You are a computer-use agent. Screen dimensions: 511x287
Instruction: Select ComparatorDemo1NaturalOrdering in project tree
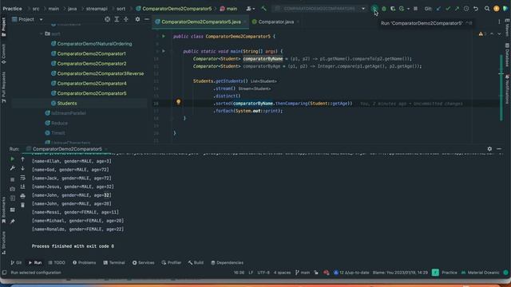(x=94, y=44)
